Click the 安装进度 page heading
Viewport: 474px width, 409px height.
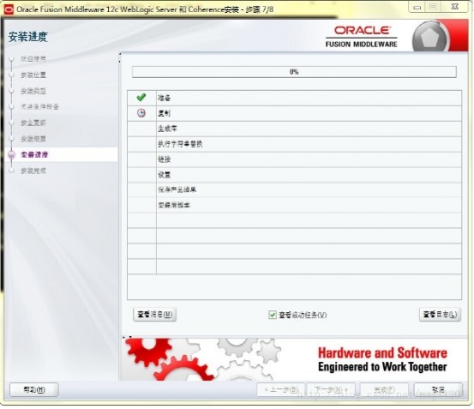click(27, 37)
